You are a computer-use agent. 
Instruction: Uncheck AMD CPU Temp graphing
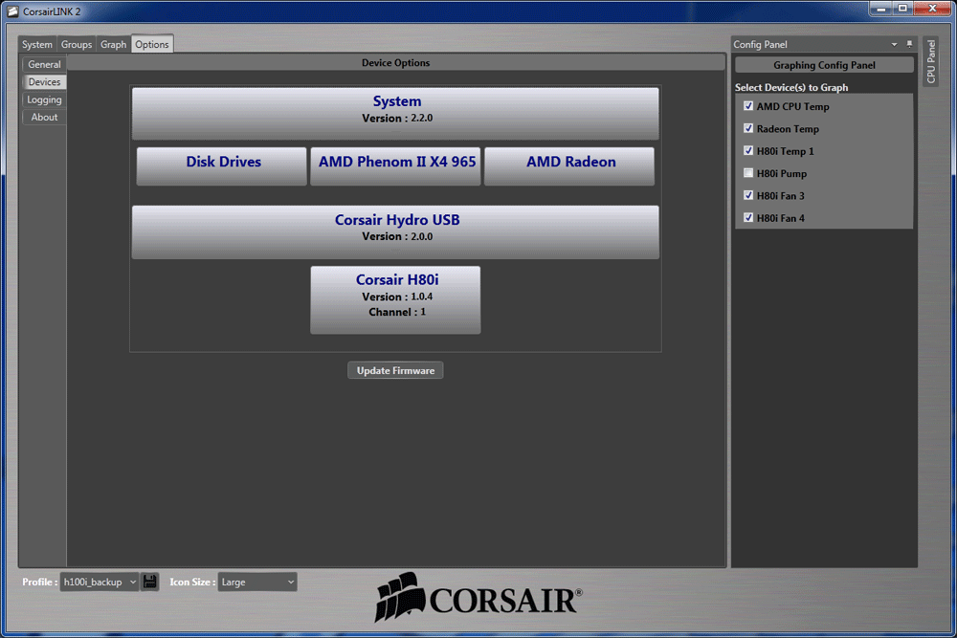747,106
